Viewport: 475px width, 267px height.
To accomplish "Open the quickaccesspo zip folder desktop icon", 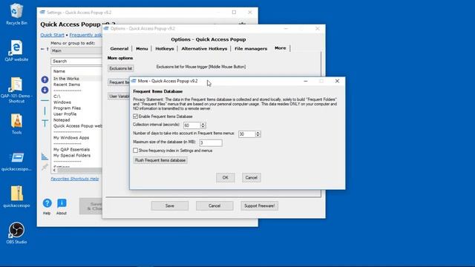I will click(16, 197).
